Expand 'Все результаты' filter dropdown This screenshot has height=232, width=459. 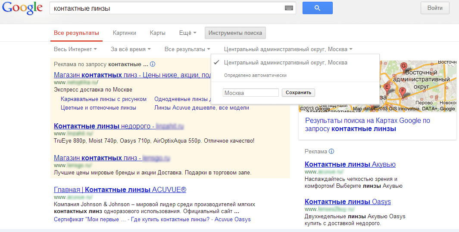pyautogui.click(x=187, y=49)
